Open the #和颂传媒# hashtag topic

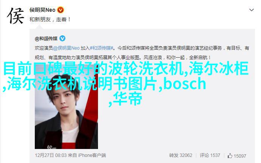pos(101,48)
